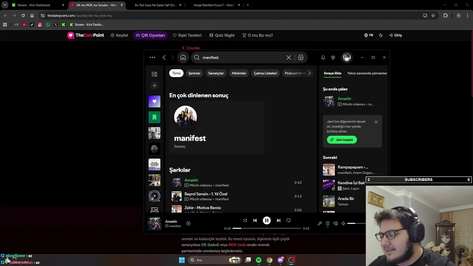Go back via the Oyunlar link
Image resolution: width=473 pixels, height=266 pixels.
[191, 48]
